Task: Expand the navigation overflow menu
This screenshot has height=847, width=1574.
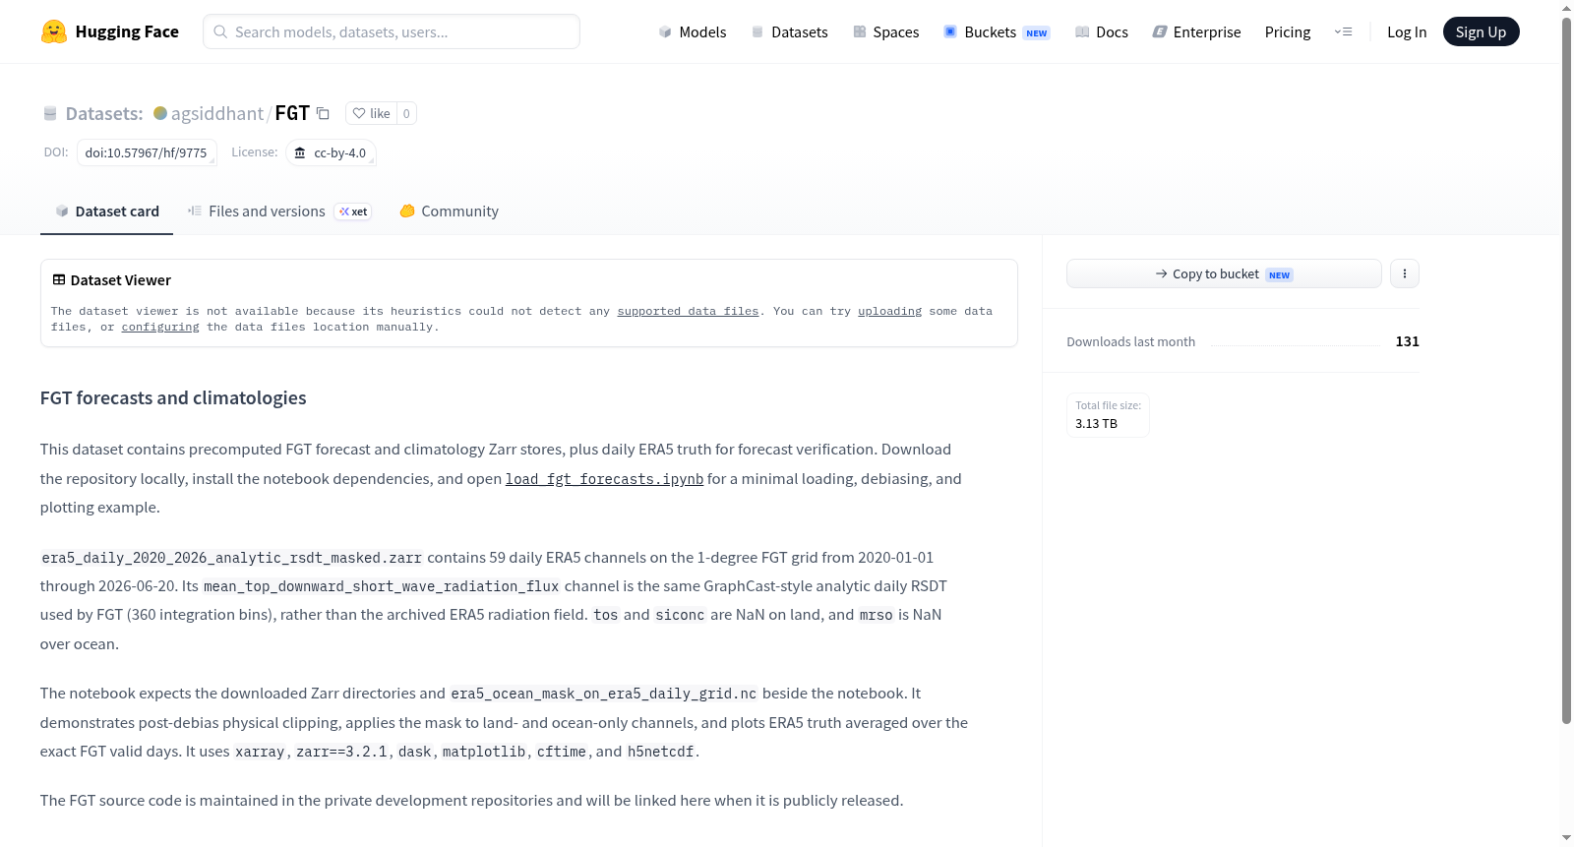Action: [x=1343, y=31]
